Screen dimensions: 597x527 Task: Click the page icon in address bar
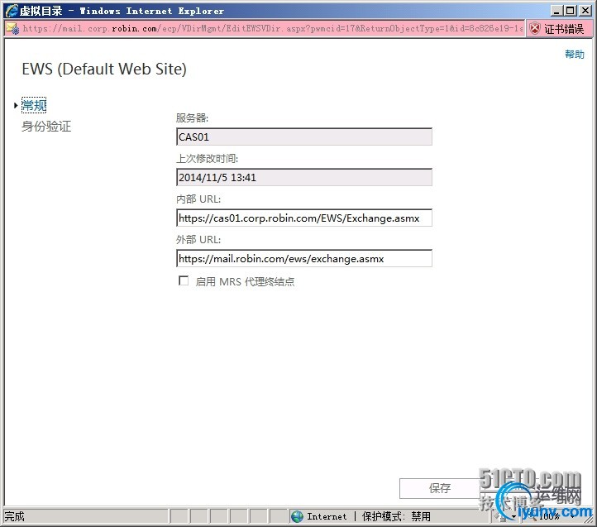tap(12, 29)
